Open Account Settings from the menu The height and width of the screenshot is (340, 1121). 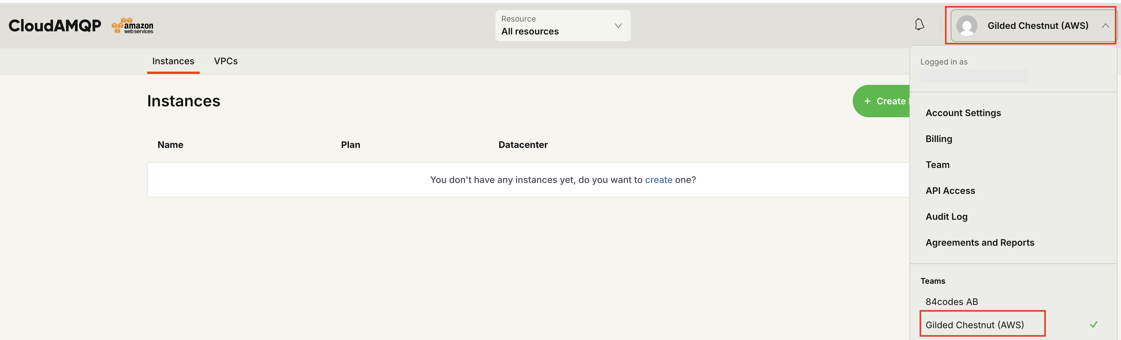click(x=963, y=113)
